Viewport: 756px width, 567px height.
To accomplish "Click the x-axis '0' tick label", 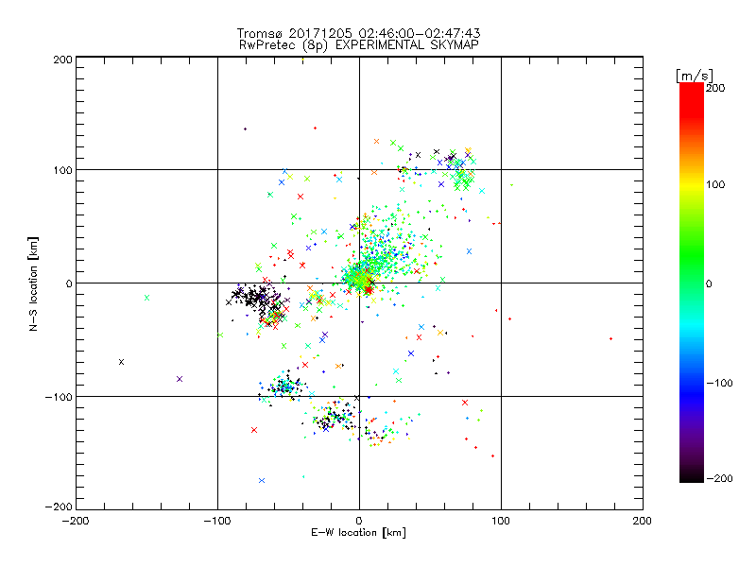I will [359, 521].
